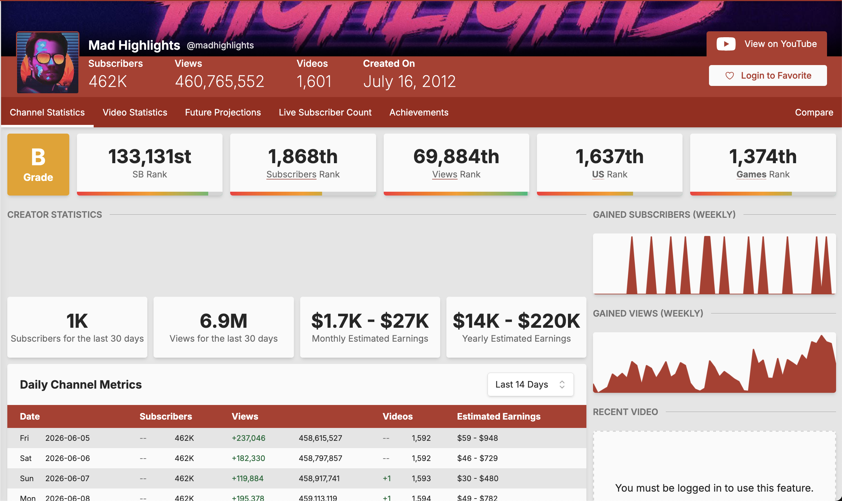Screen dimensions: 842x501
Task: Click the 458,797,857 total views cell
Action: [x=320, y=458]
